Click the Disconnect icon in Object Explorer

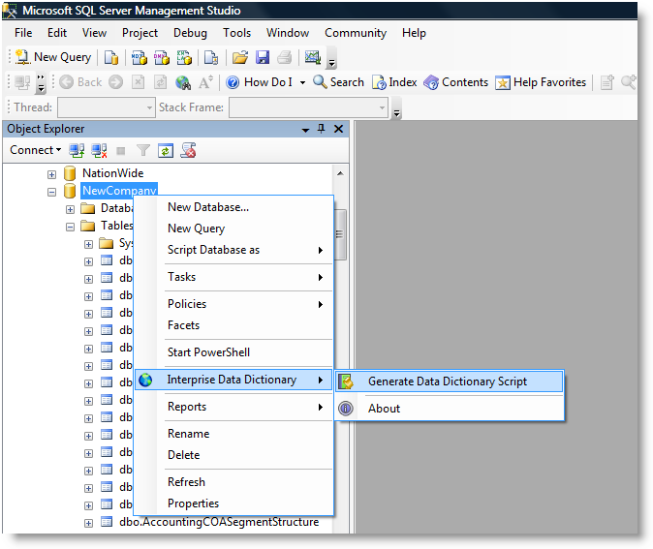coord(98,150)
